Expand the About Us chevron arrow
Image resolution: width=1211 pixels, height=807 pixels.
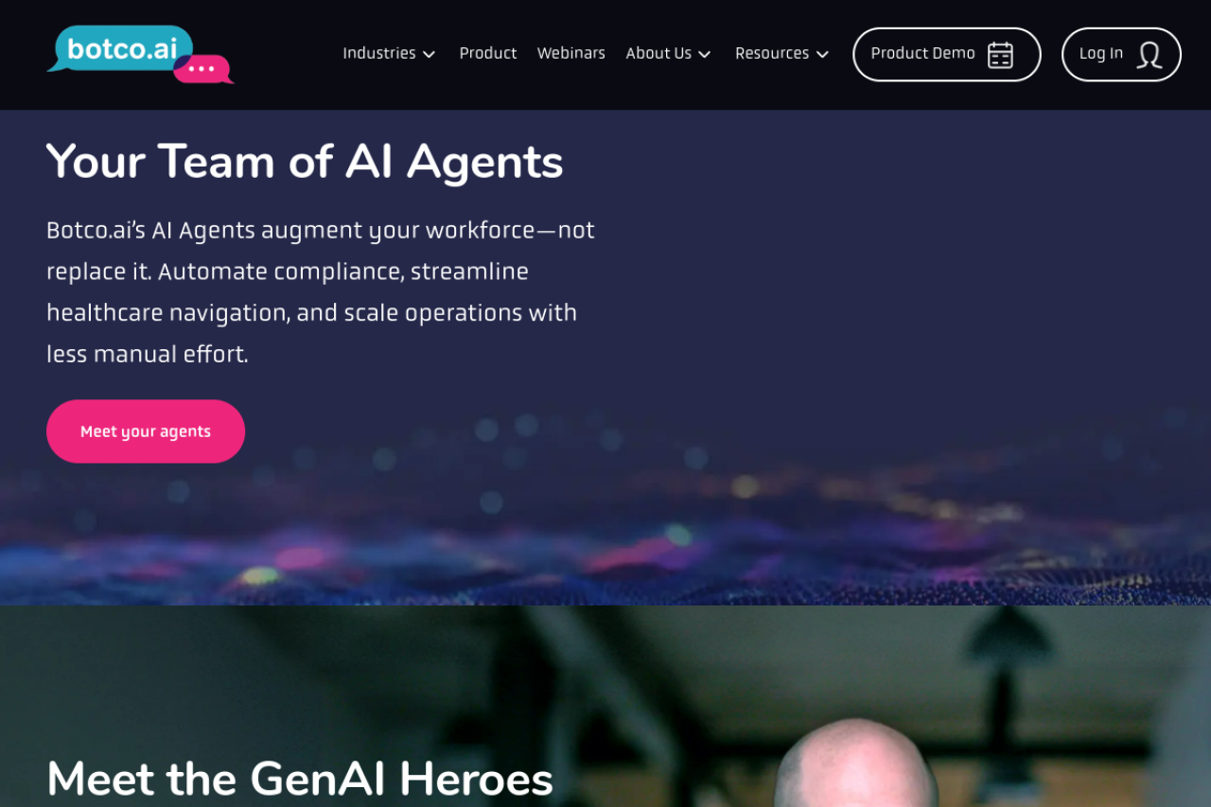705,55
